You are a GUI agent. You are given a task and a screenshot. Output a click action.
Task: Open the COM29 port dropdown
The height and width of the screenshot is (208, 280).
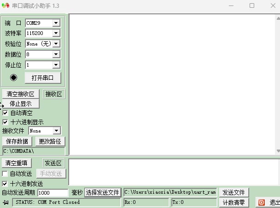click(56, 23)
